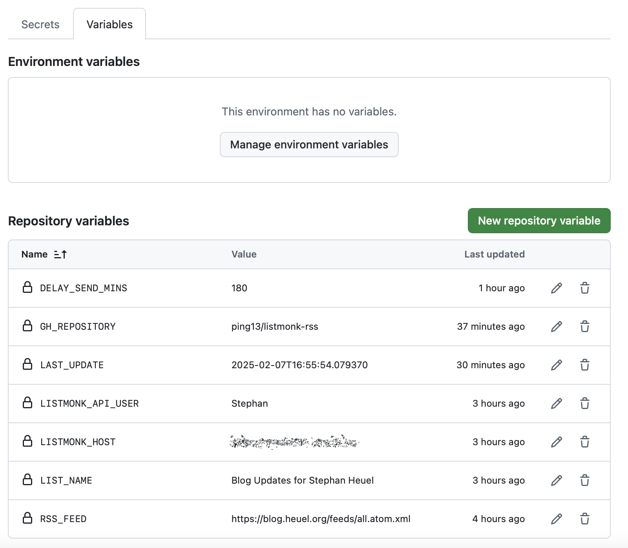628x548 pixels.
Task: Click the lock icon beside LIST_NAME
Action: pyautogui.click(x=27, y=480)
